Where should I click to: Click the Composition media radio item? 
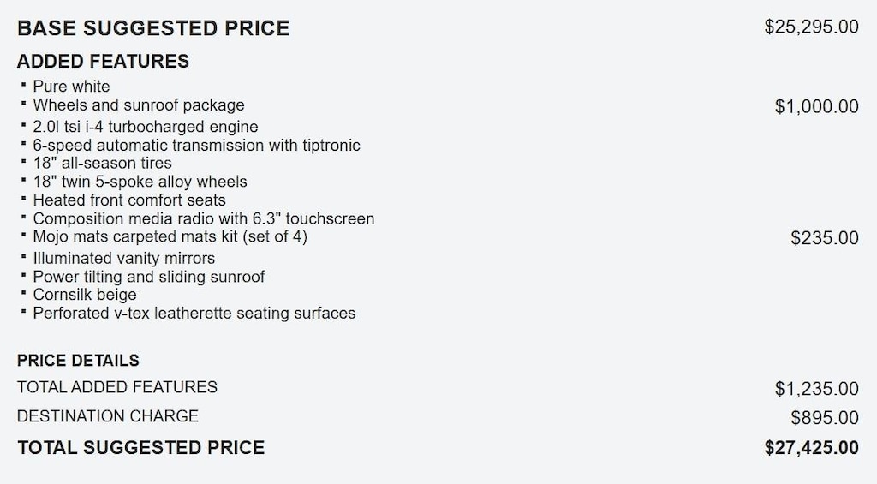(203, 218)
